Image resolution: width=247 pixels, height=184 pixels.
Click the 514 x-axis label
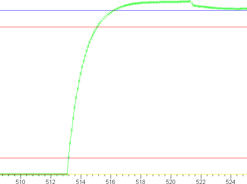tap(81, 182)
